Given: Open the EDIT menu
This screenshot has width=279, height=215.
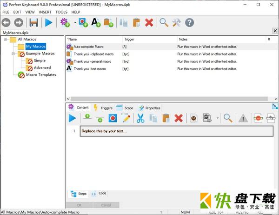Looking at the screenshot, I should tap(17, 12).
